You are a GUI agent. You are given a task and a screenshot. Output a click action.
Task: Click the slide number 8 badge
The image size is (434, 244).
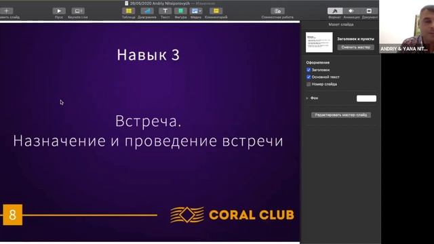12,215
